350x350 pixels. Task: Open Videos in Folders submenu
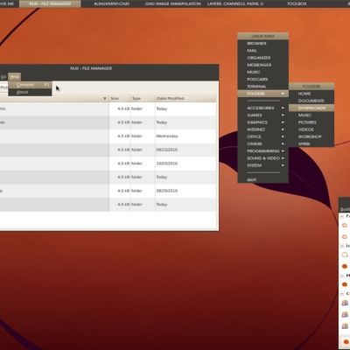[x=311, y=129]
